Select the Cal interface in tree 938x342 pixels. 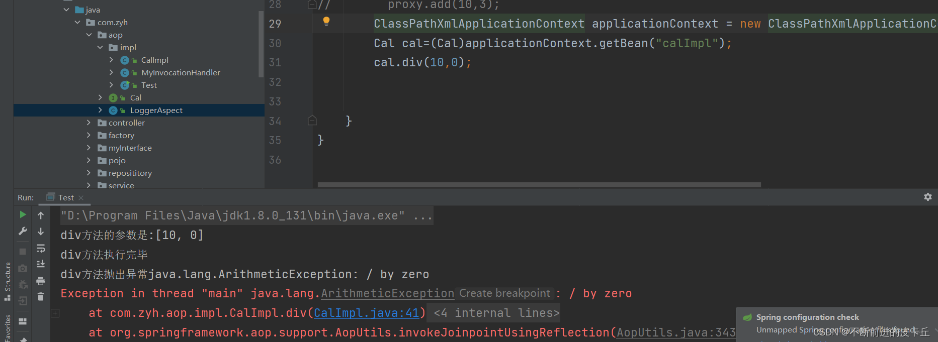[x=135, y=97]
